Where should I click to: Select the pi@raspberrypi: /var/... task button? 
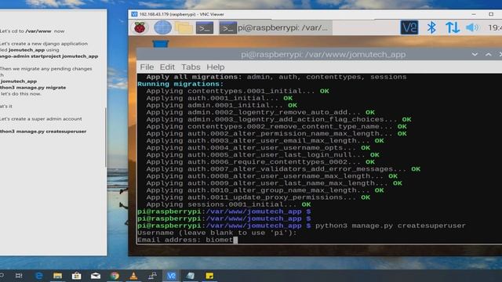(275, 28)
